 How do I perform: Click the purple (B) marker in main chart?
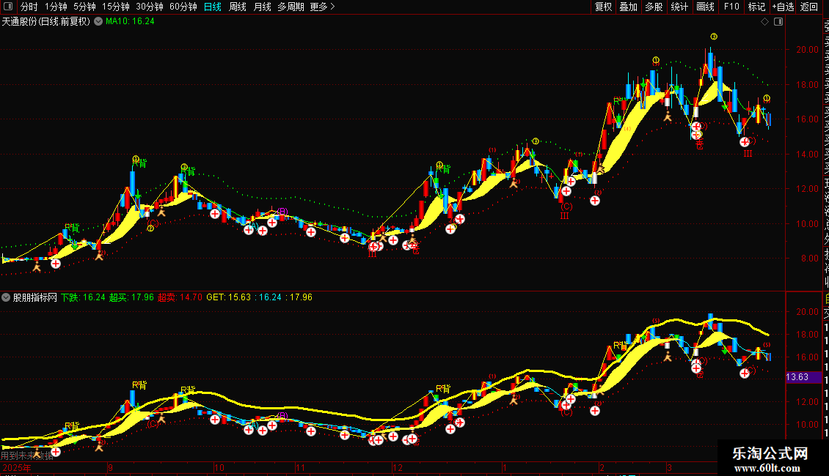pyautogui.click(x=282, y=212)
